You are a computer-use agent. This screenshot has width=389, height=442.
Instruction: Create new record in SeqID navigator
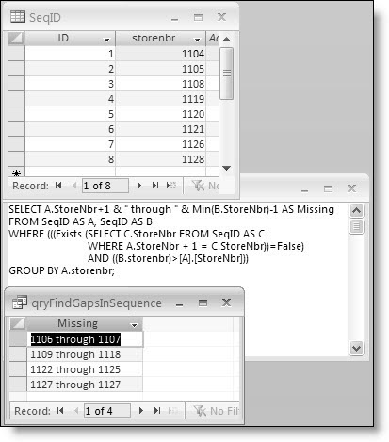(171, 186)
